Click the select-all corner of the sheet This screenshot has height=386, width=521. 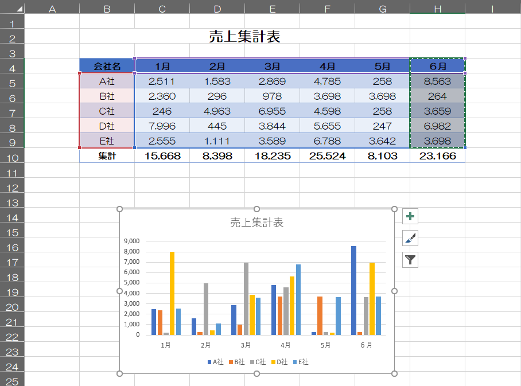12,6
